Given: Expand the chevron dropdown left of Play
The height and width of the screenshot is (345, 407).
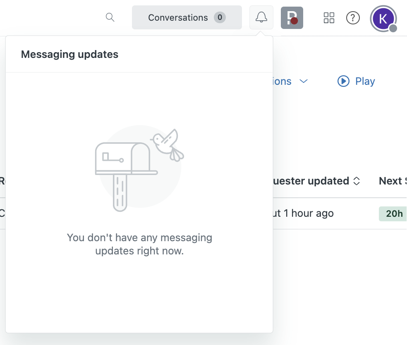Looking at the screenshot, I should [x=304, y=81].
